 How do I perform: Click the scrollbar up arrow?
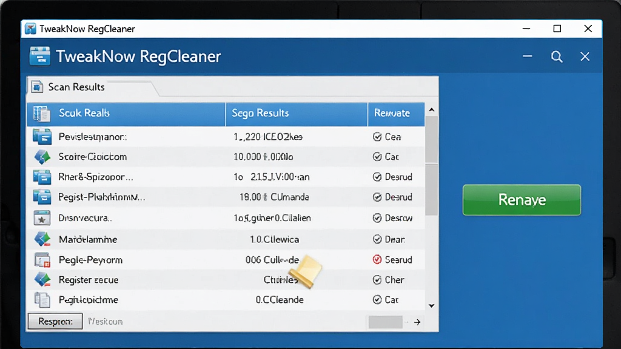(x=432, y=110)
